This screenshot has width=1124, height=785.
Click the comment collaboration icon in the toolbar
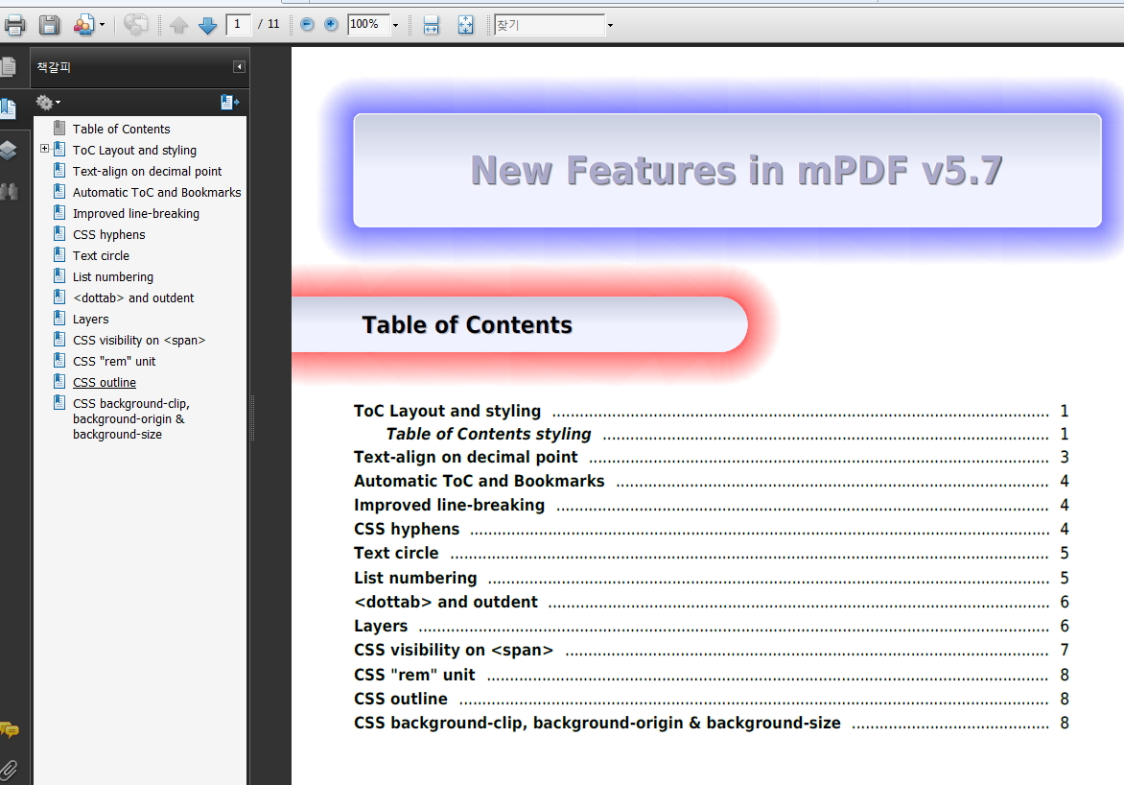[x=135, y=25]
